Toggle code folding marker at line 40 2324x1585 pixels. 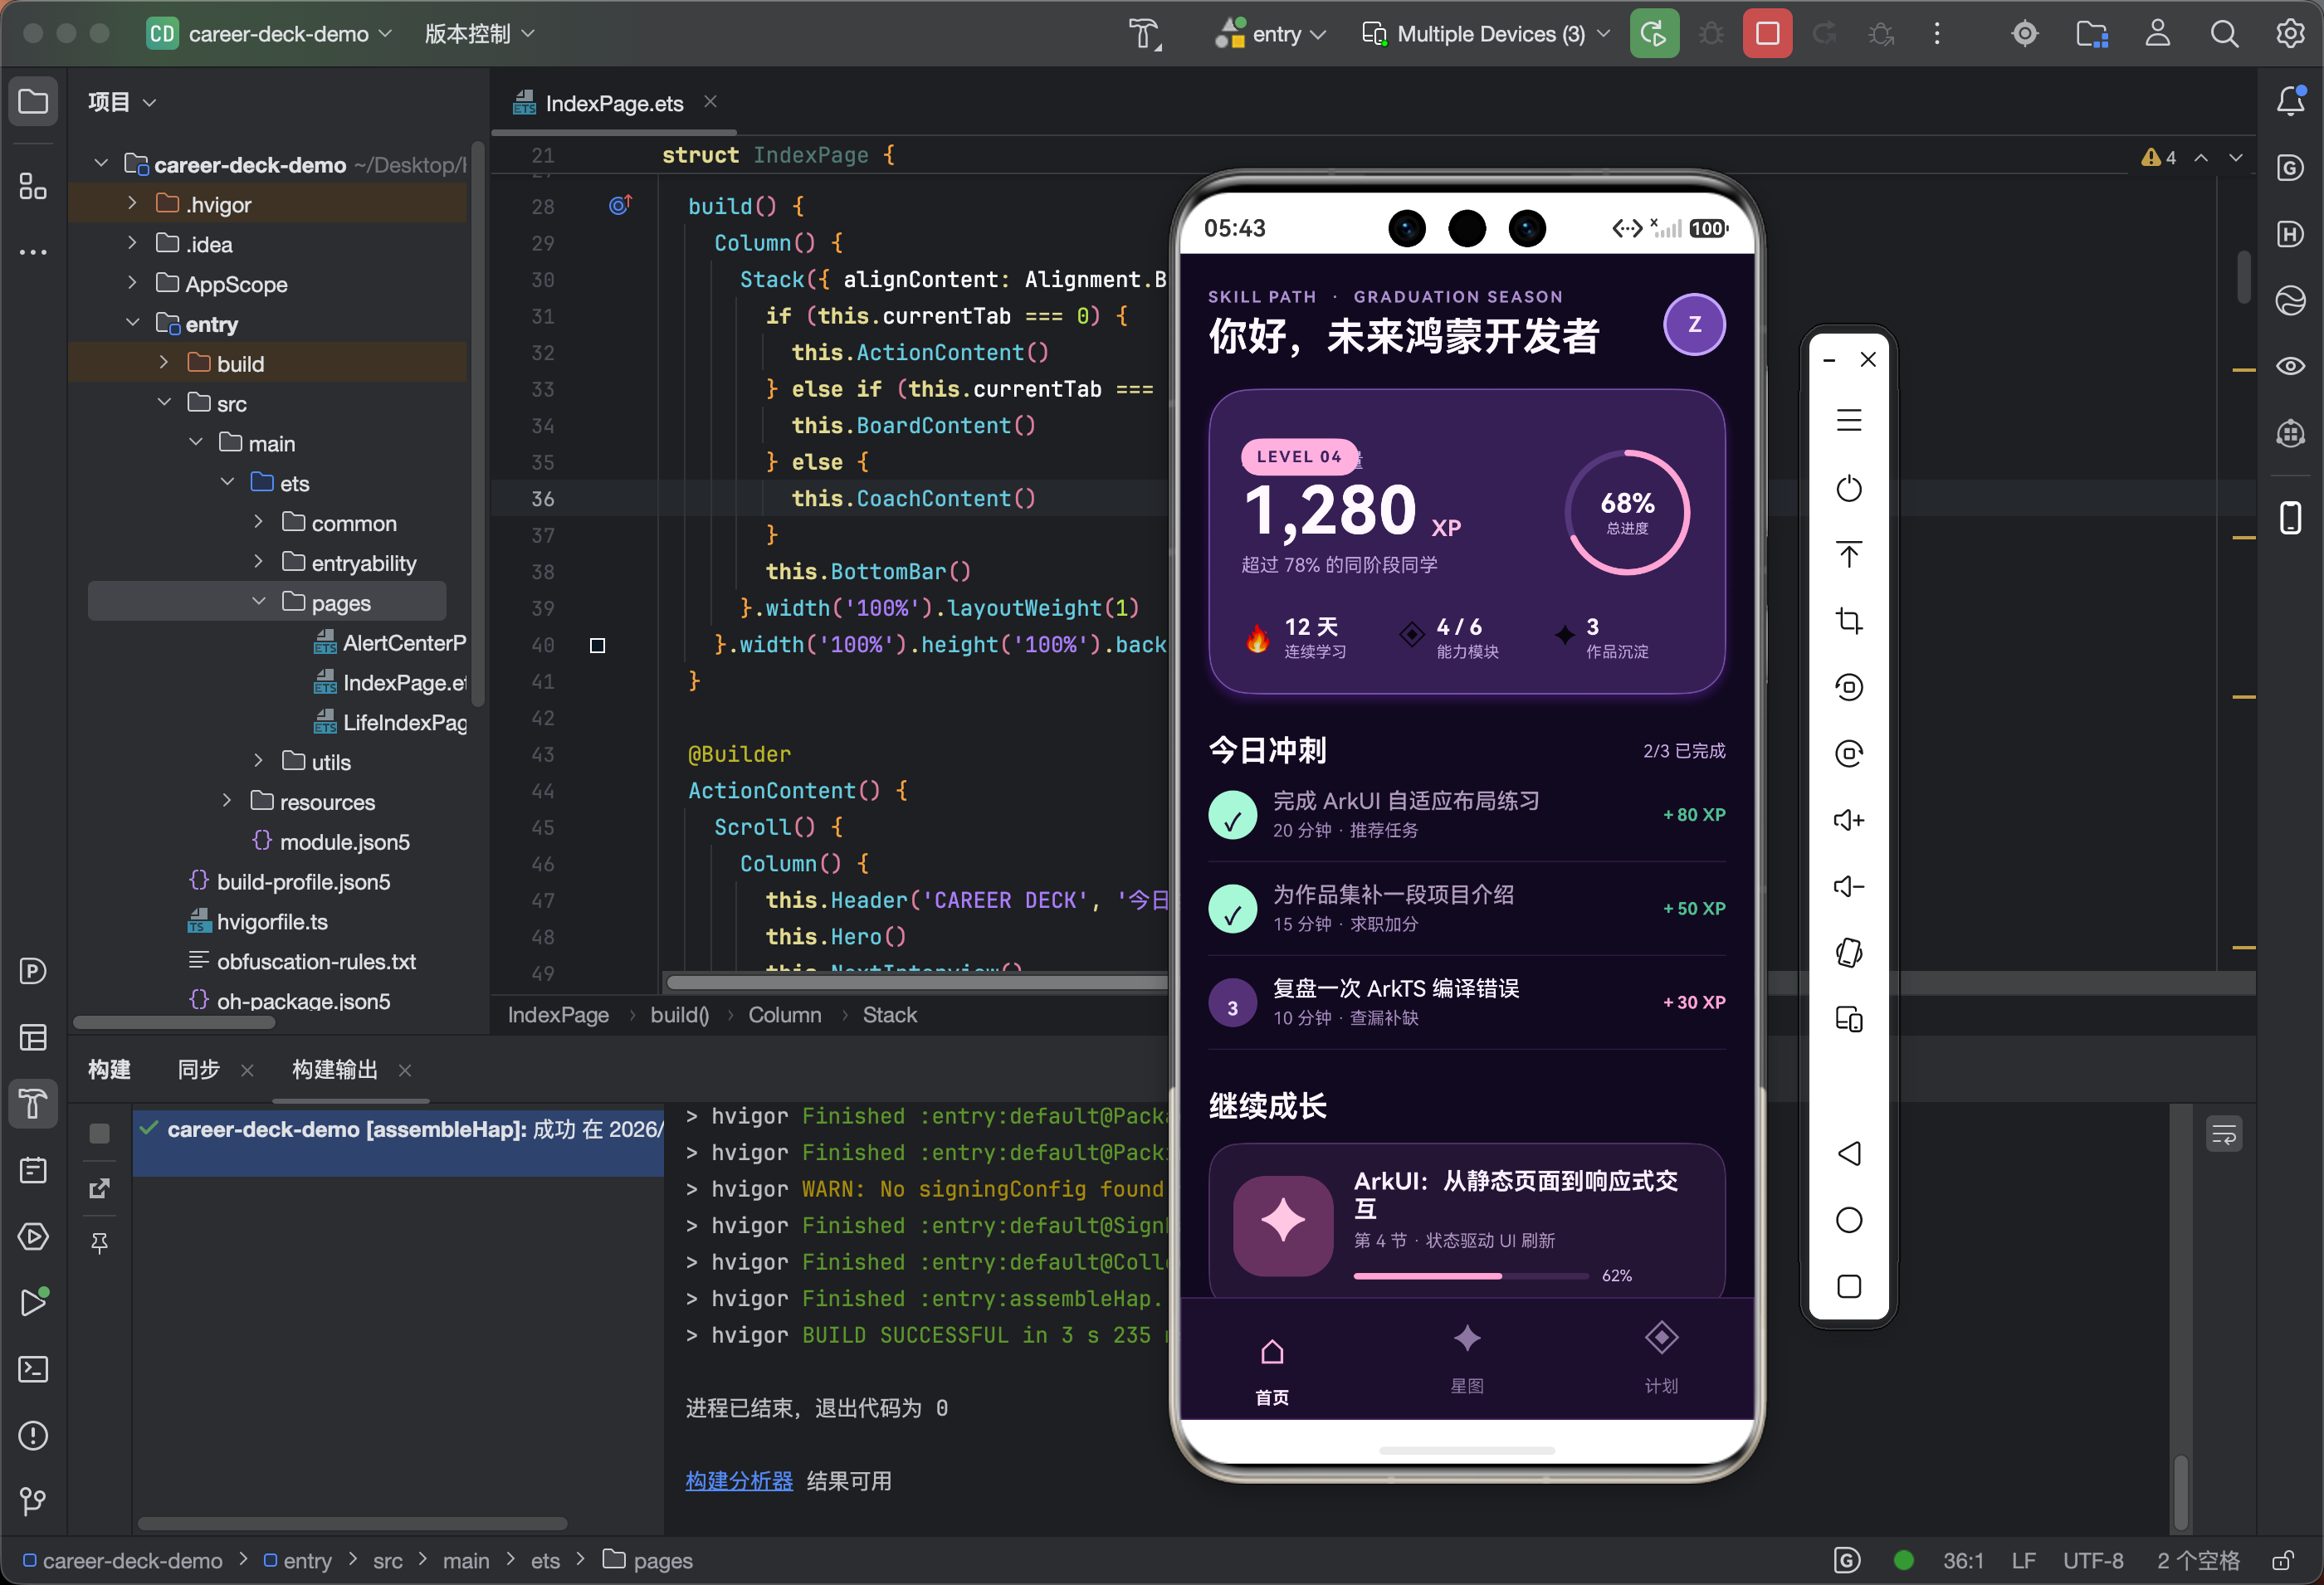pyautogui.click(x=597, y=646)
